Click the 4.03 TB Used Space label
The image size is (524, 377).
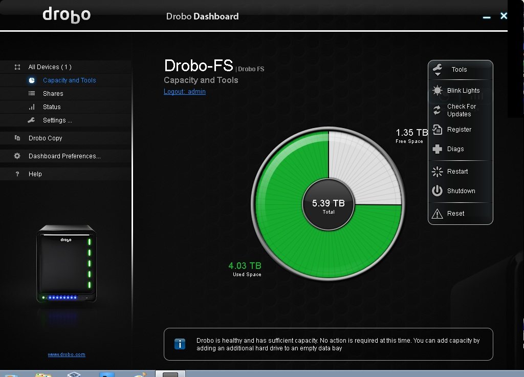(245, 269)
